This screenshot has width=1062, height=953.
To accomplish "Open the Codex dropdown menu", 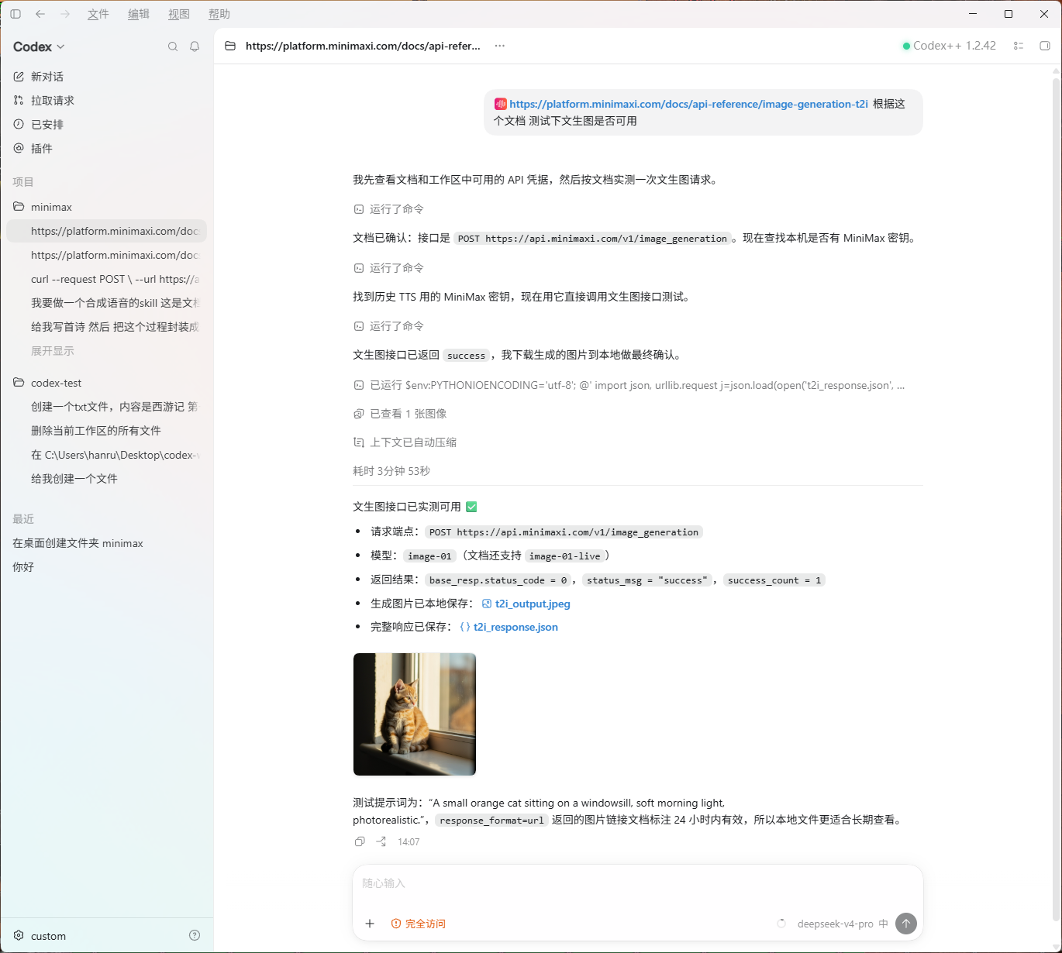I will [x=39, y=47].
